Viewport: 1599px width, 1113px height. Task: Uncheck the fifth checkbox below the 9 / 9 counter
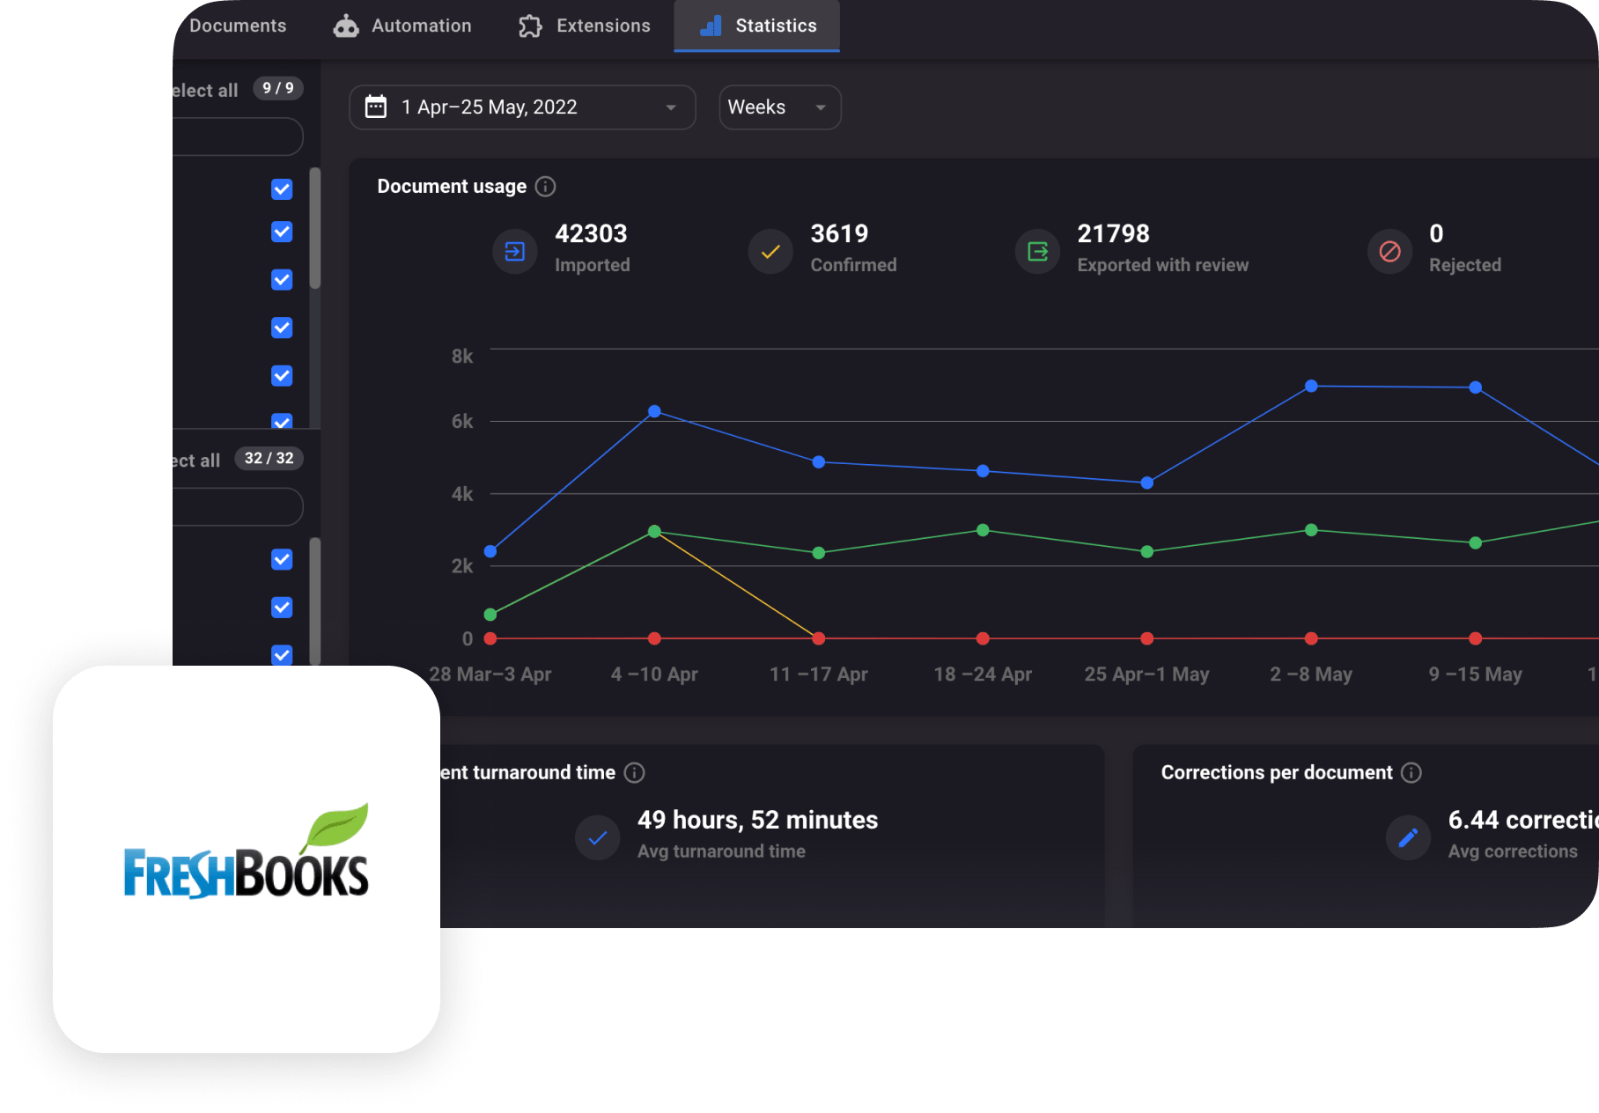click(x=282, y=376)
